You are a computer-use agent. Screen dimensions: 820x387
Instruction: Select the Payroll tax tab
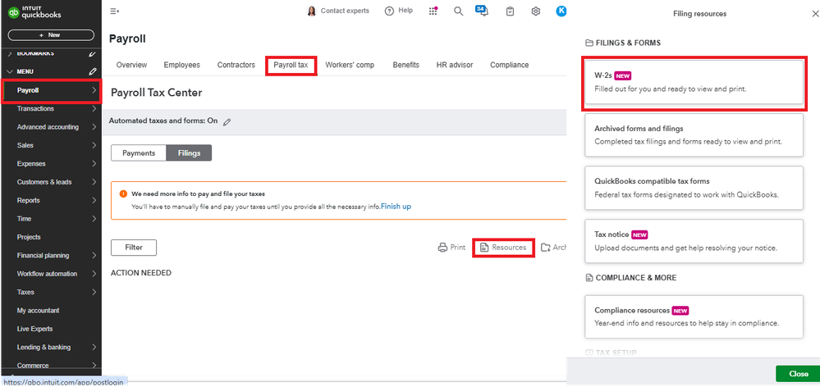pos(291,66)
